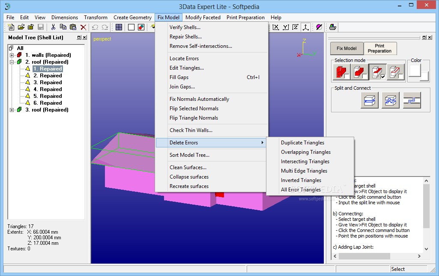Viewport: 439px width, 276px height.
Task: Click the Split command button
Action: (x=370, y=100)
